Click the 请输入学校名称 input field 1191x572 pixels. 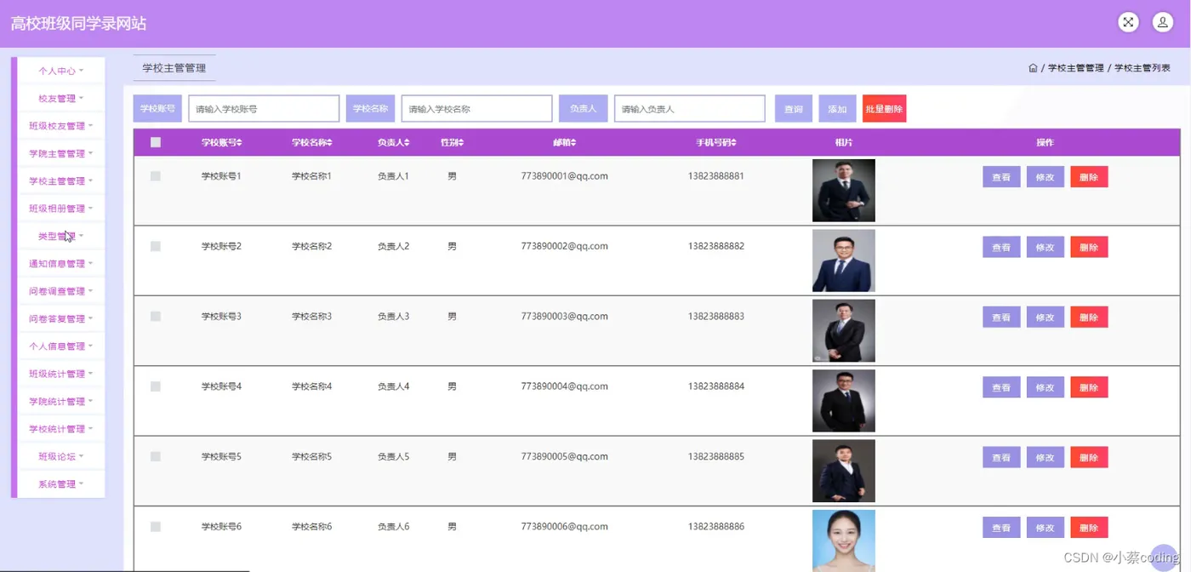[x=476, y=109]
